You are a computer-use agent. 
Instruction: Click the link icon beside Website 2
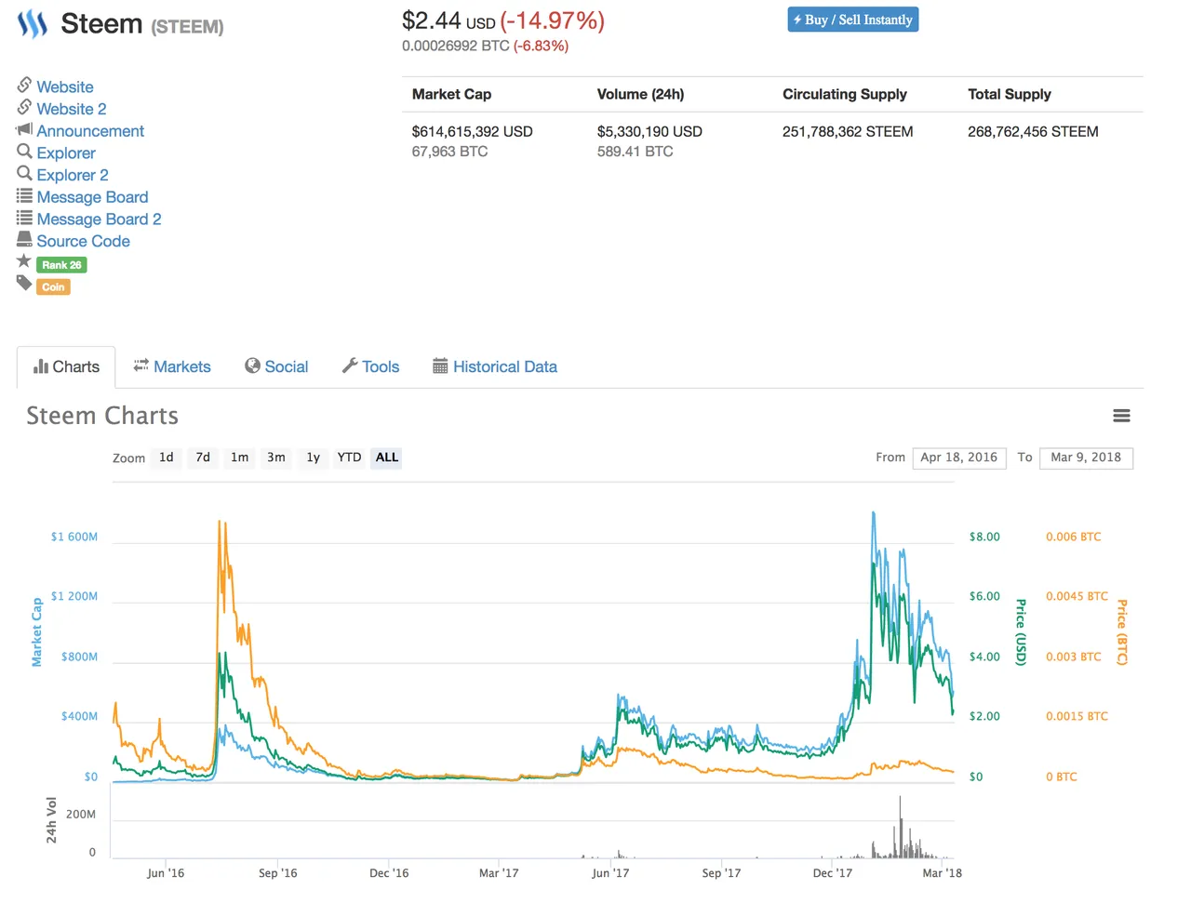pos(25,107)
